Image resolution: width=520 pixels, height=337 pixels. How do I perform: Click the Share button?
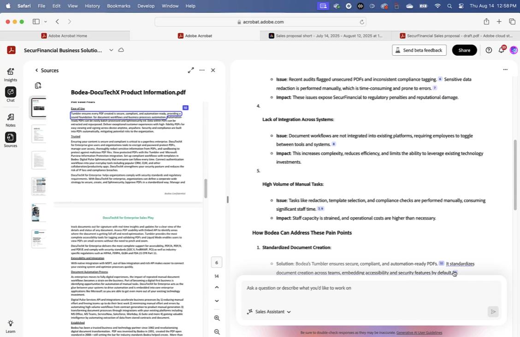(x=464, y=50)
